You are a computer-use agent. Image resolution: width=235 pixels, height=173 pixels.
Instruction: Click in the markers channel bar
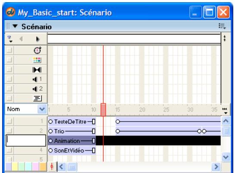pos(134,39)
